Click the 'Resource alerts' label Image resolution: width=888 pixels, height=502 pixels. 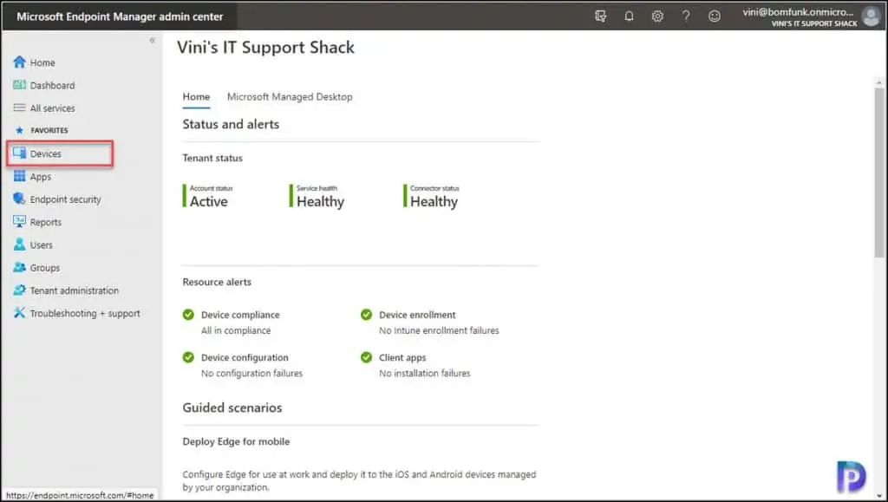(217, 282)
